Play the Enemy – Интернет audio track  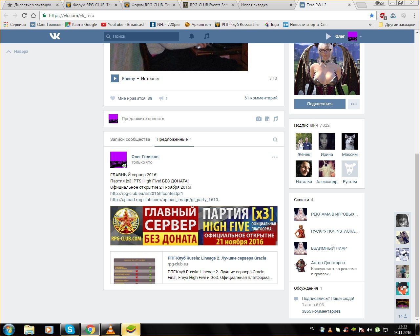click(x=115, y=78)
